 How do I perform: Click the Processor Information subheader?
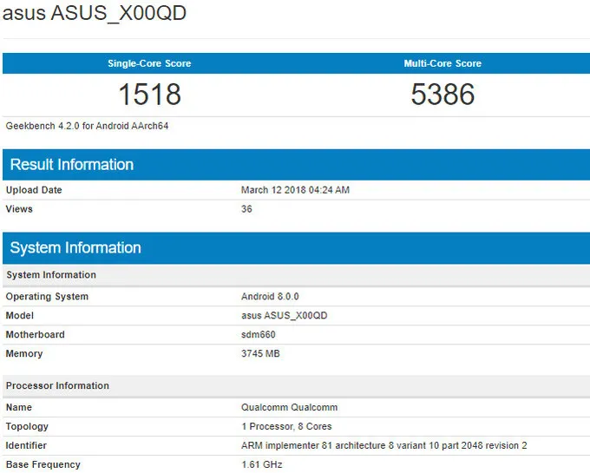pos(57,385)
